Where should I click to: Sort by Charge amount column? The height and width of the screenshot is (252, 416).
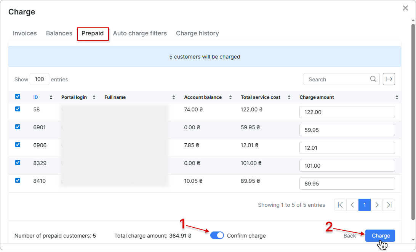point(397,97)
